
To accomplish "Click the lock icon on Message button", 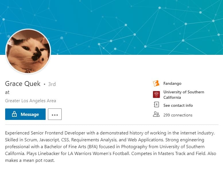I will pyautogui.click(x=14, y=114).
